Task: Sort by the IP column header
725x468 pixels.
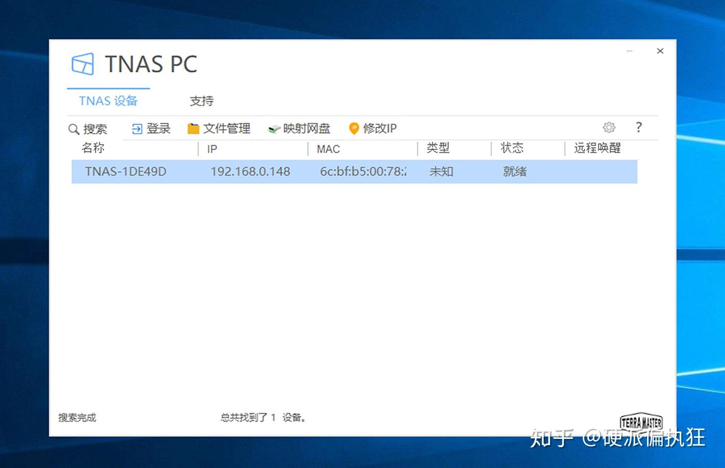Action: point(212,149)
